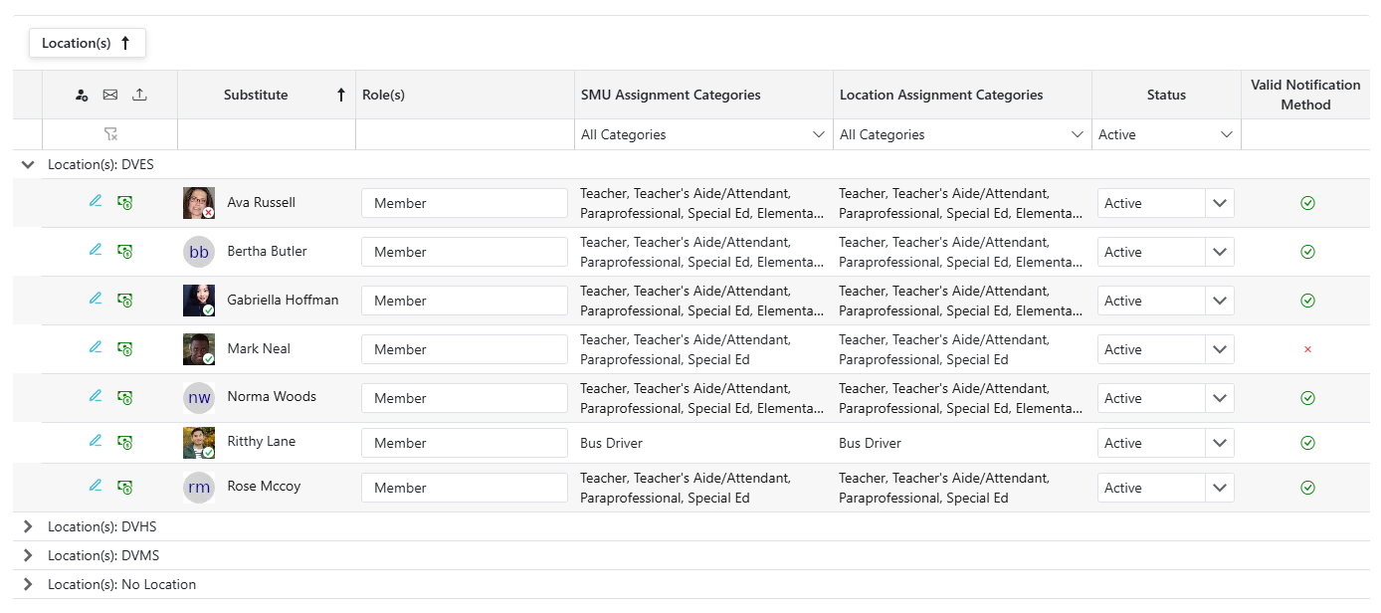Click Gabriella Hoffman's profile photo
The height and width of the screenshot is (613, 1381).
click(199, 301)
